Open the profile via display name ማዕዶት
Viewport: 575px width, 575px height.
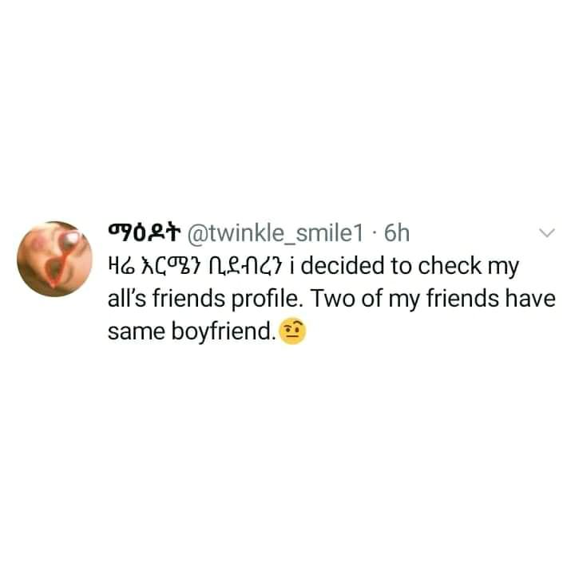click(x=145, y=233)
